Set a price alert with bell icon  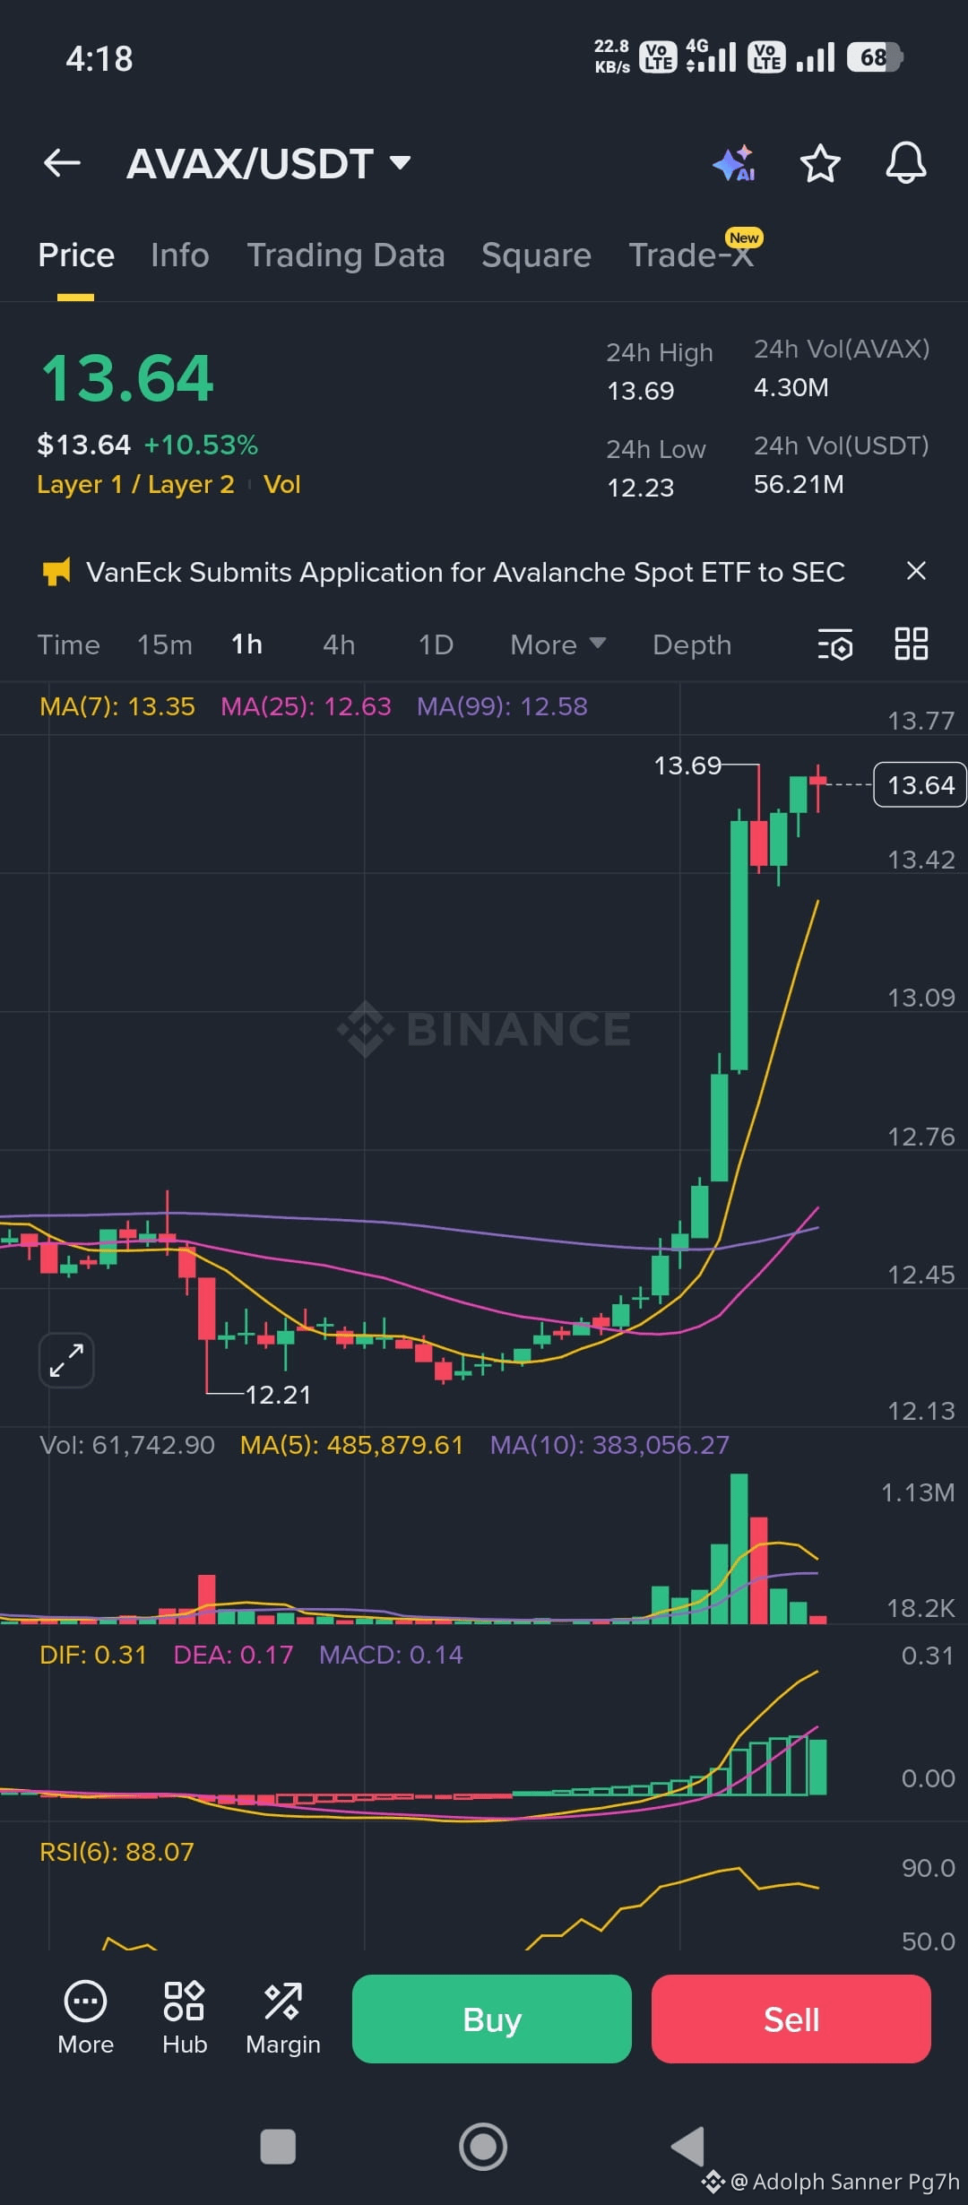[x=905, y=163]
